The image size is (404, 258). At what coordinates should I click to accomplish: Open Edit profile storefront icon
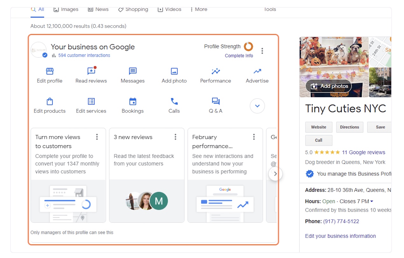(x=50, y=71)
